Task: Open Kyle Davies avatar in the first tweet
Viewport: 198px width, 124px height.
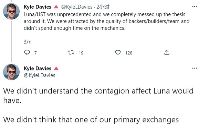Action: click(x=11, y=11)
